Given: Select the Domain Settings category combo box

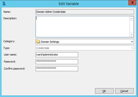Looking at the screenshot, I should (85, 41).
